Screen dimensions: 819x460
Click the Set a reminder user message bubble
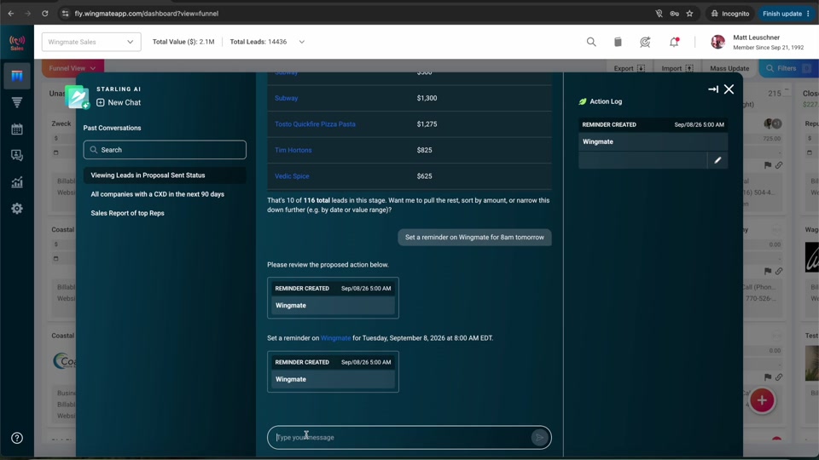pos(474,238)
